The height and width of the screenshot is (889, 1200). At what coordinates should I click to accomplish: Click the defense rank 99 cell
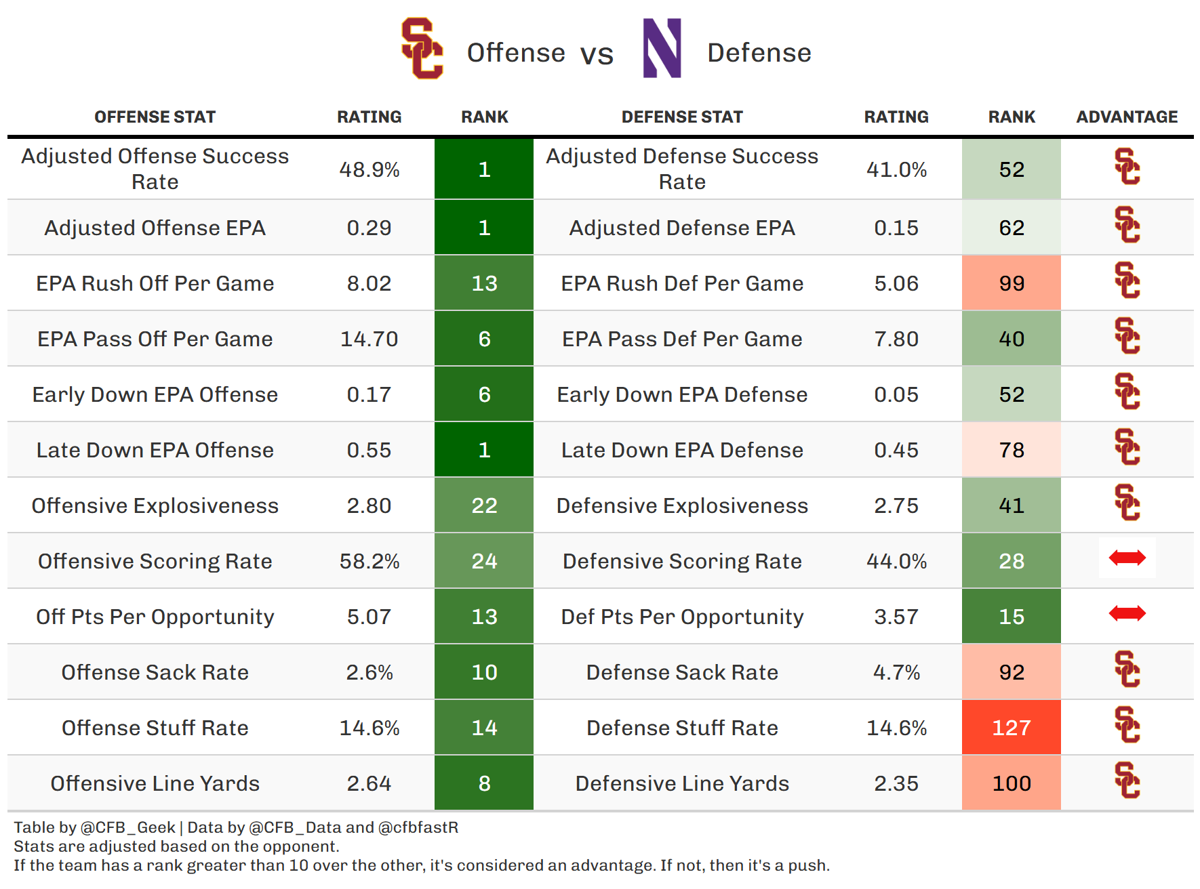pyautogui.click(x=1011, y=283)
